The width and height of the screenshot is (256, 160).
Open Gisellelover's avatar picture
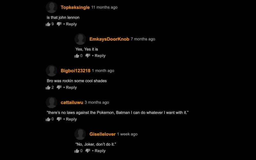pos(80,134)
